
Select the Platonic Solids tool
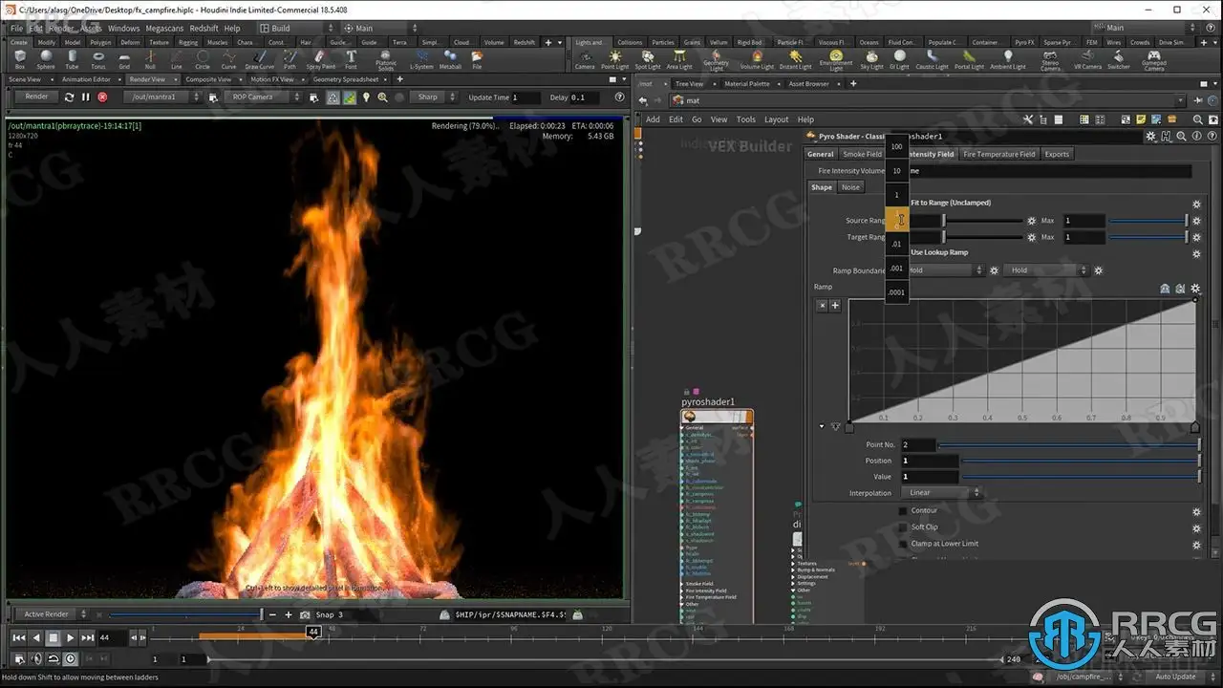(386, 61)
